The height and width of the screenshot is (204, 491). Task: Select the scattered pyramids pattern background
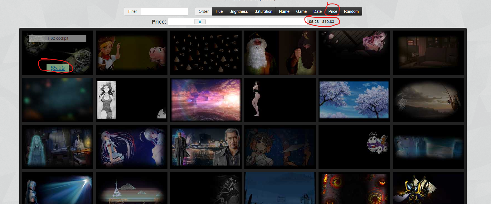206,53
